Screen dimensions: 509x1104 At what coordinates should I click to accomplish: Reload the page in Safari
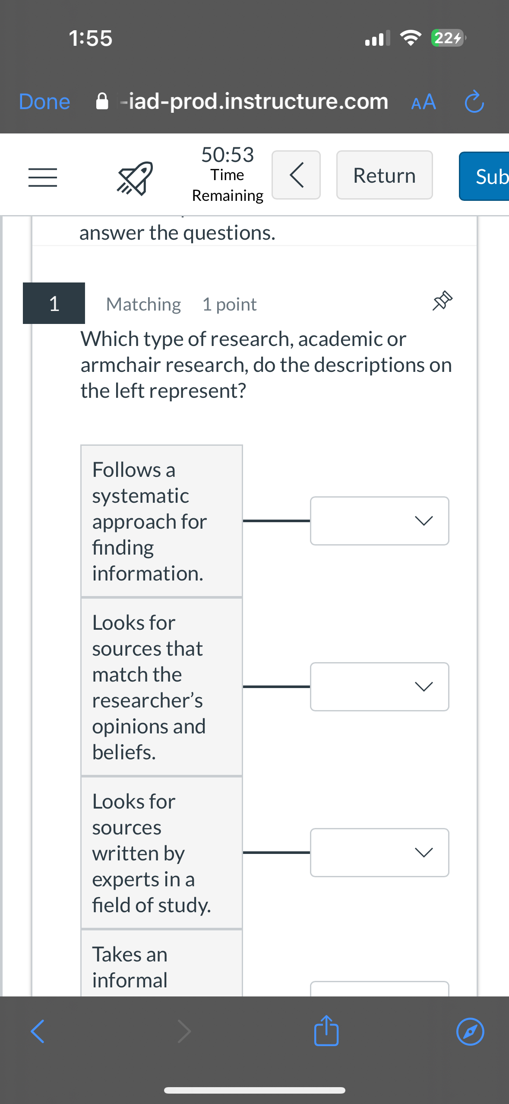point(474,102)
